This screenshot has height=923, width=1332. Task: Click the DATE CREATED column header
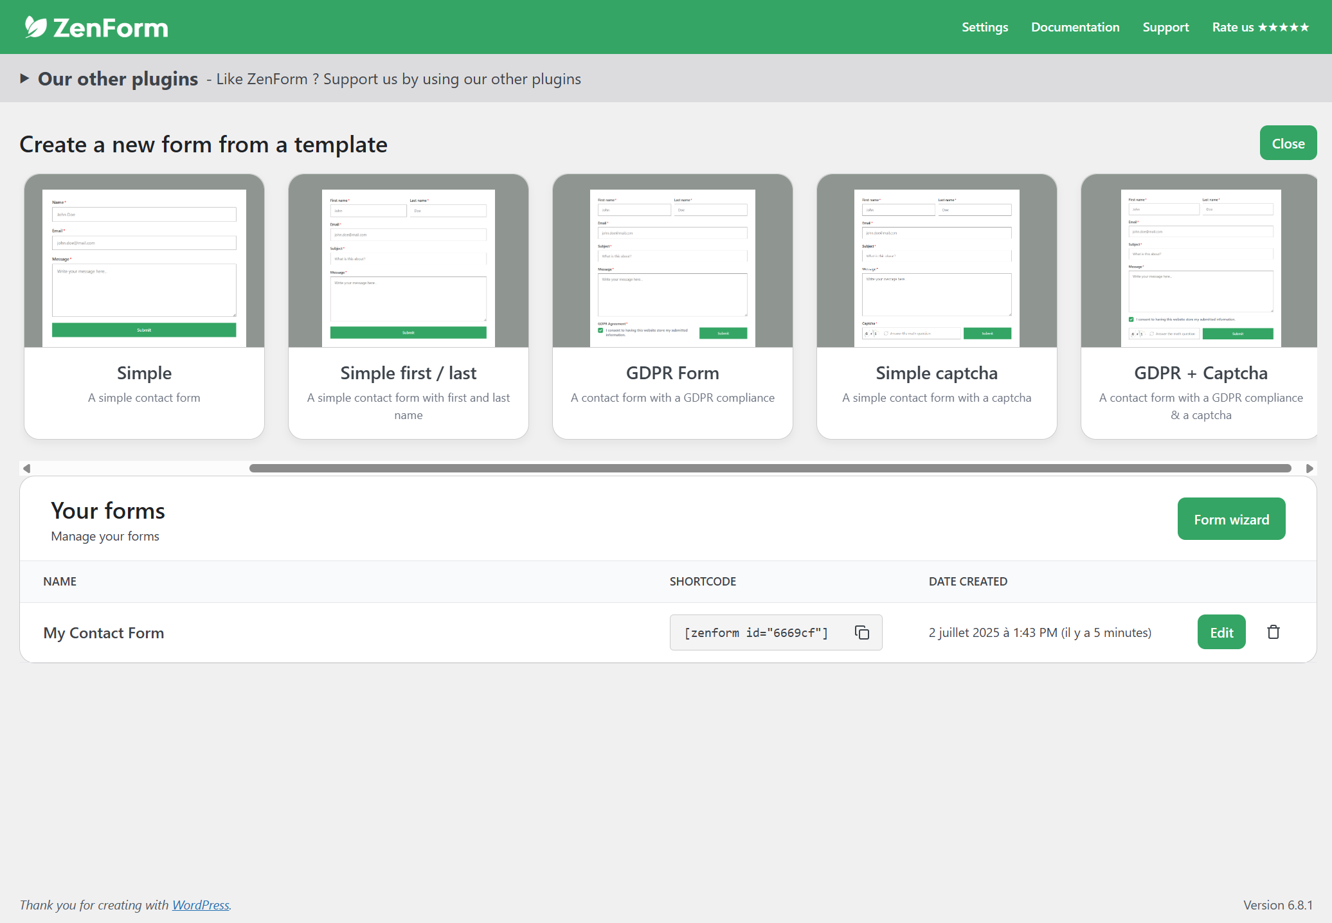tap(968, 582)
